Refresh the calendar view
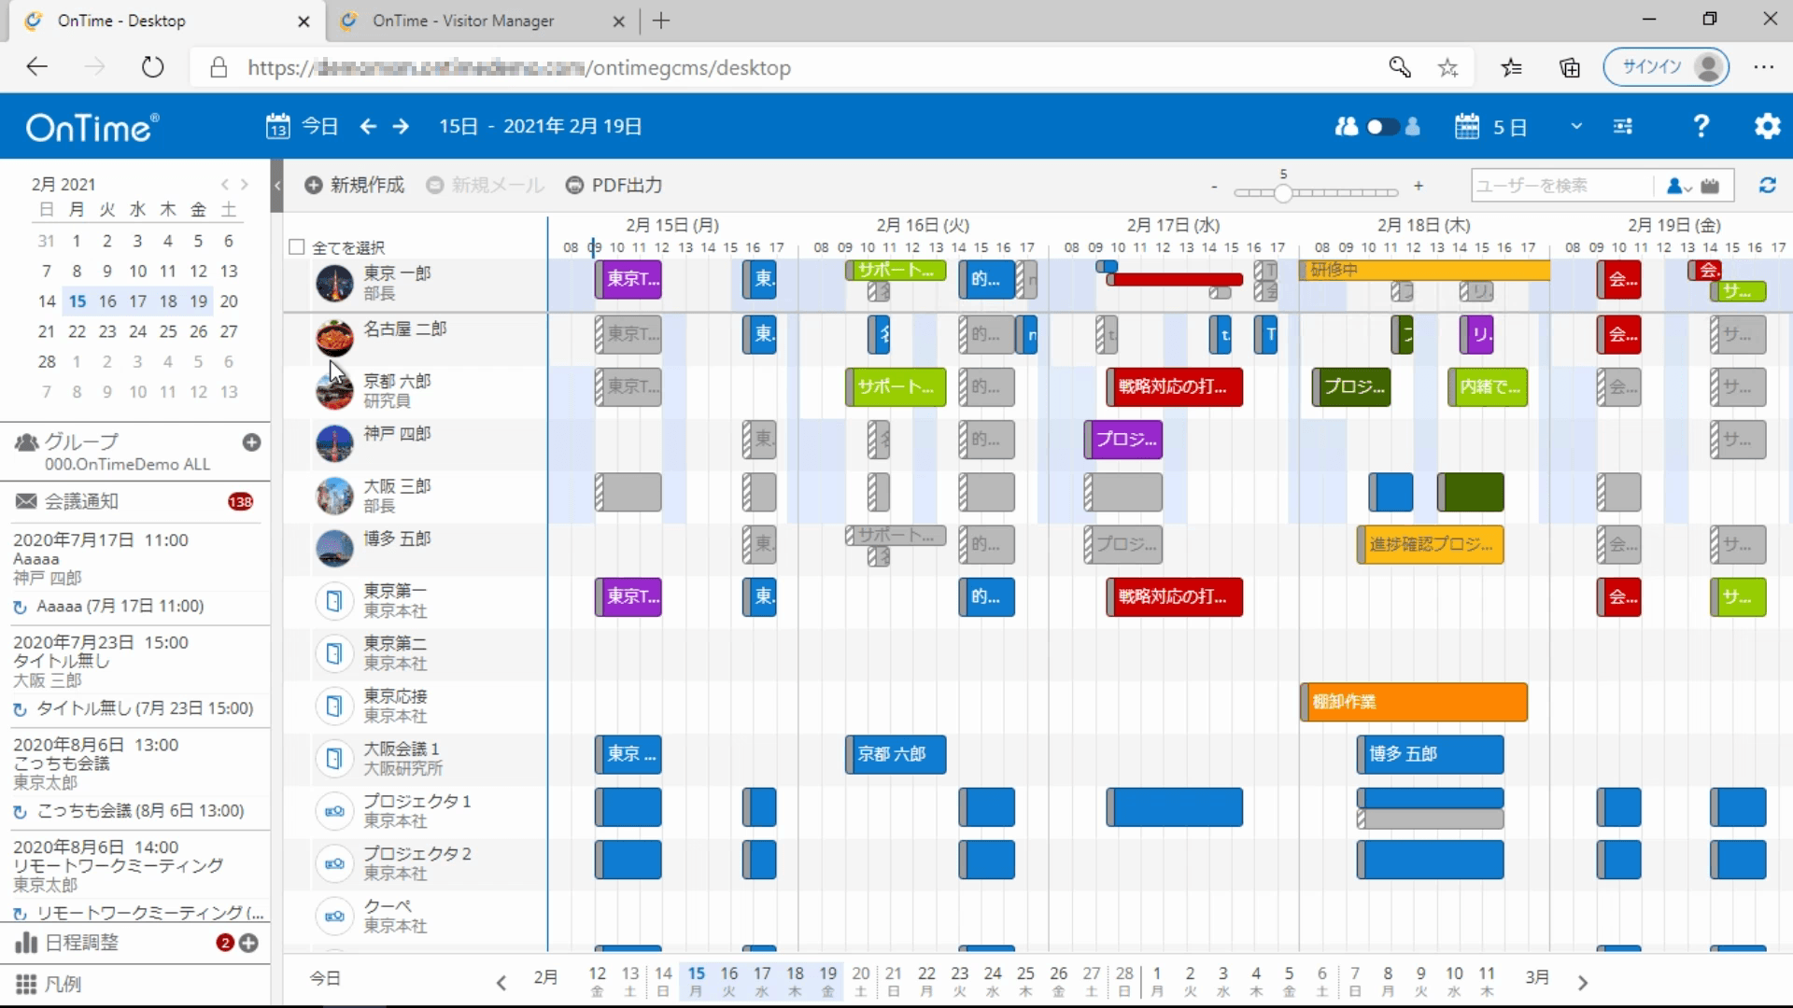Screen dimensions: 1793x1008 [1767, 186]
